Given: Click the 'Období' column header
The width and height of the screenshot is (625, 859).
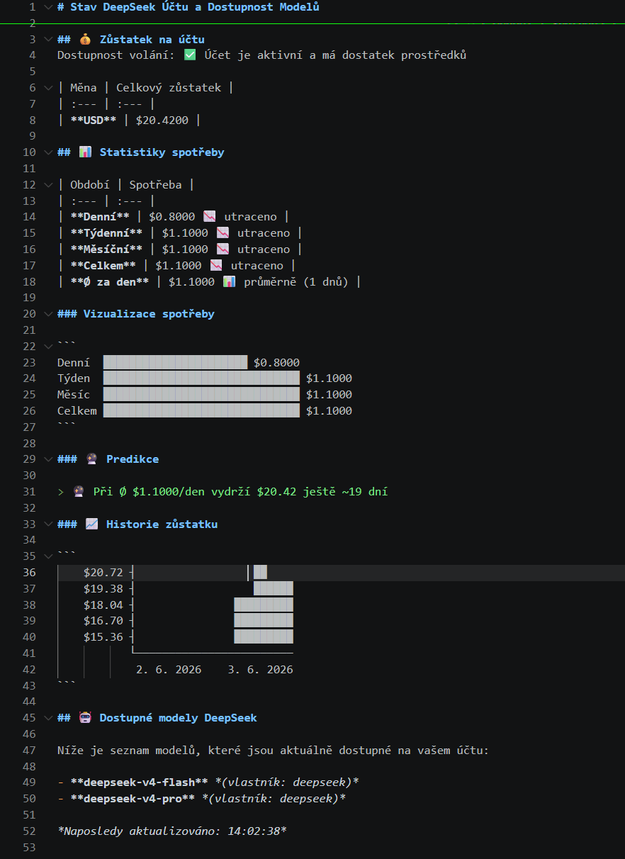Looking at the screenshot, I should click(x=90, y=185).
